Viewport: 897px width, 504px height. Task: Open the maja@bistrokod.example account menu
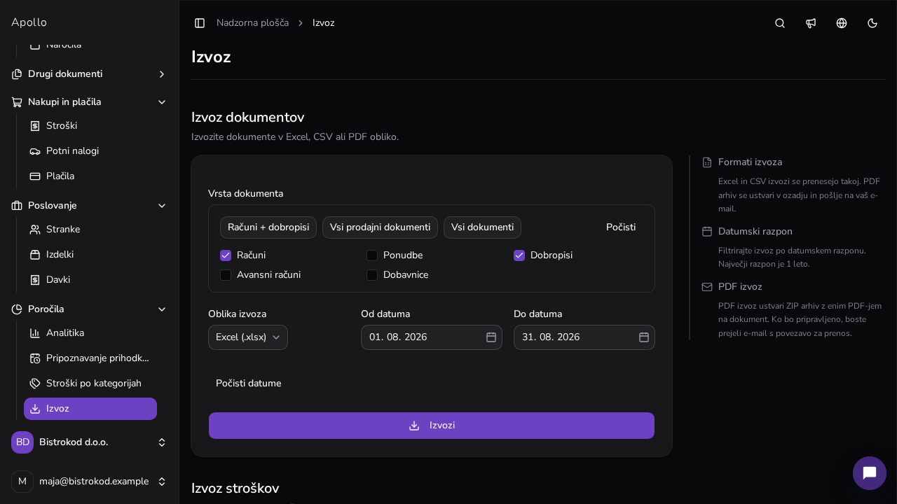90,482
